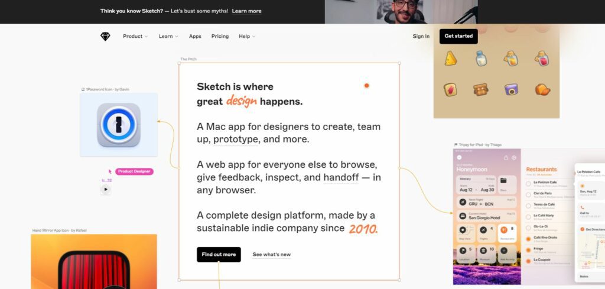605x289 pixels.
Task: Uncheck the Café Rive Droite orange circle
Action: (x=529, y=239)
